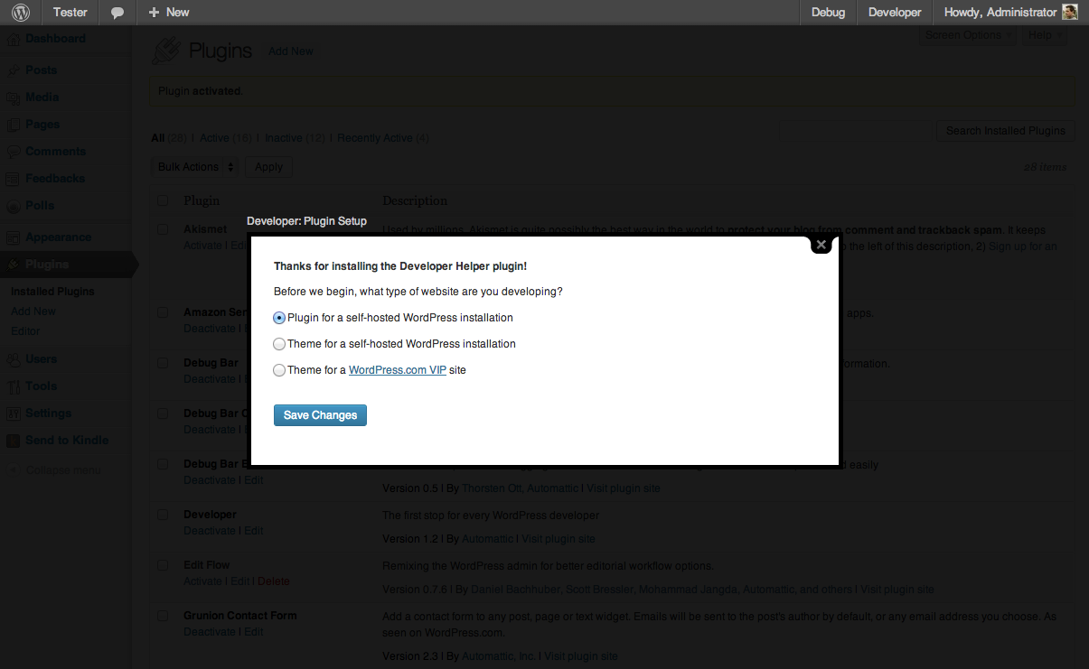Click the WordPress logo in admin bar
This screenshot has height=669, width=1089.
[x=20, y=13]
